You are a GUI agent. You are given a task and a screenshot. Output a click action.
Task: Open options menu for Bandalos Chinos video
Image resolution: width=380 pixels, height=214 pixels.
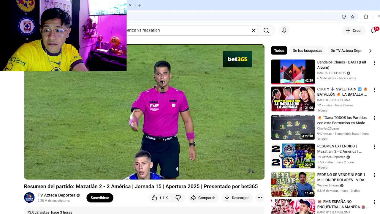pyautogui.click(x=374, y=63)
